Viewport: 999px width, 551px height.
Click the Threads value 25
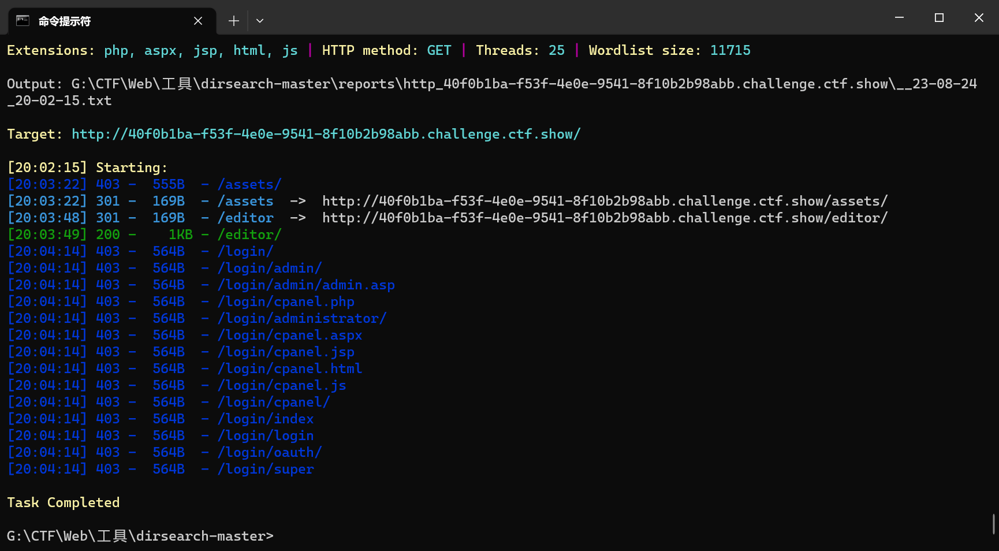click(557, 50)
